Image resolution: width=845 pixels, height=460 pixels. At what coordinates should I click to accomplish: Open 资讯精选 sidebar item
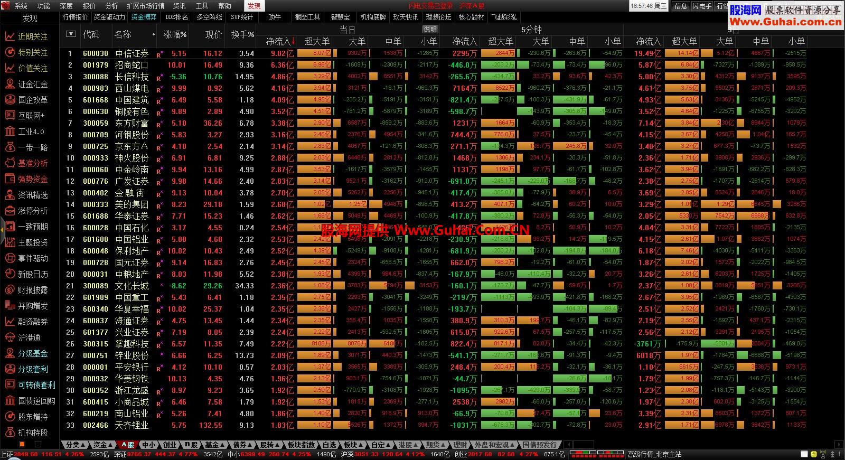point(26,195)
